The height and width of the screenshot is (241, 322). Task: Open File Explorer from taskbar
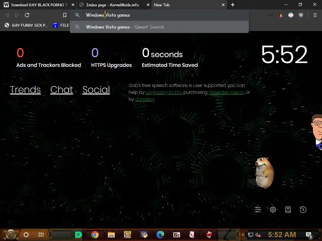(x=111, y=235)
